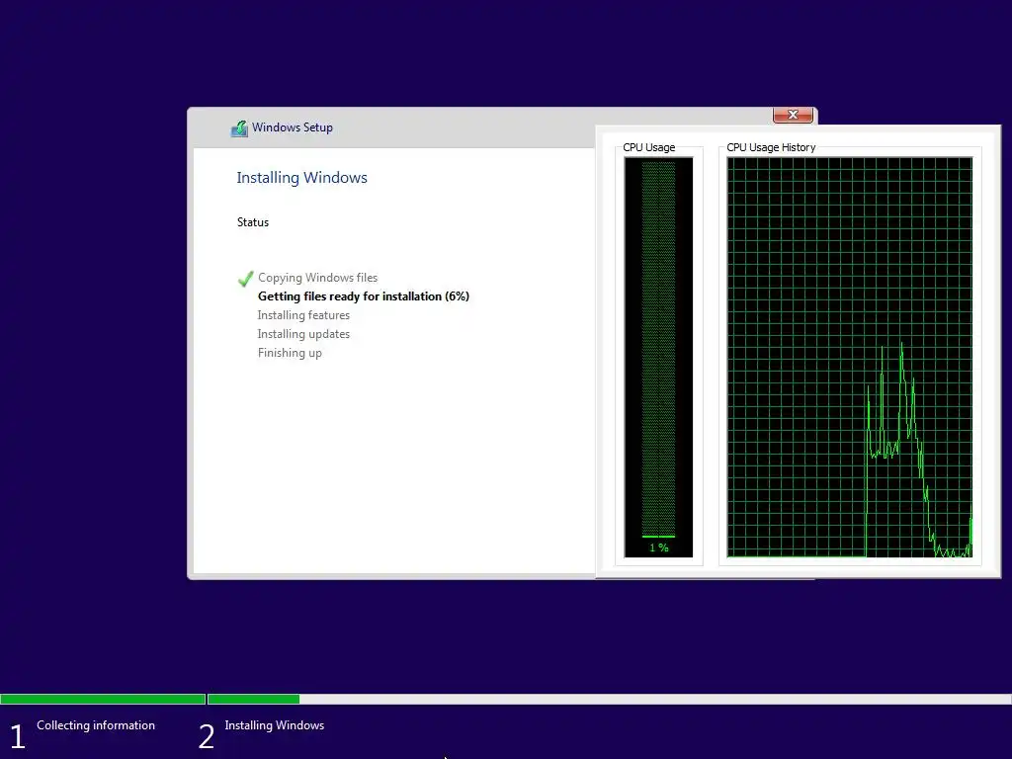Click the Status label

pyautogui.click(x=252, y=222)
